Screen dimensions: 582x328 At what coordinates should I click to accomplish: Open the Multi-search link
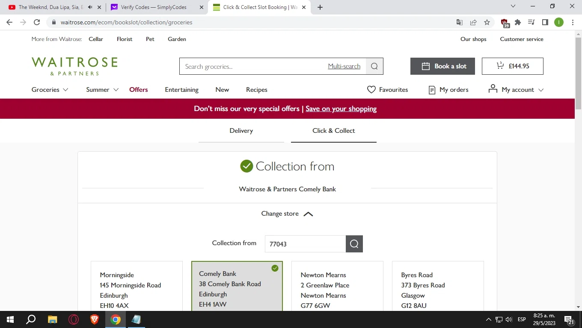tap(344, 66)
